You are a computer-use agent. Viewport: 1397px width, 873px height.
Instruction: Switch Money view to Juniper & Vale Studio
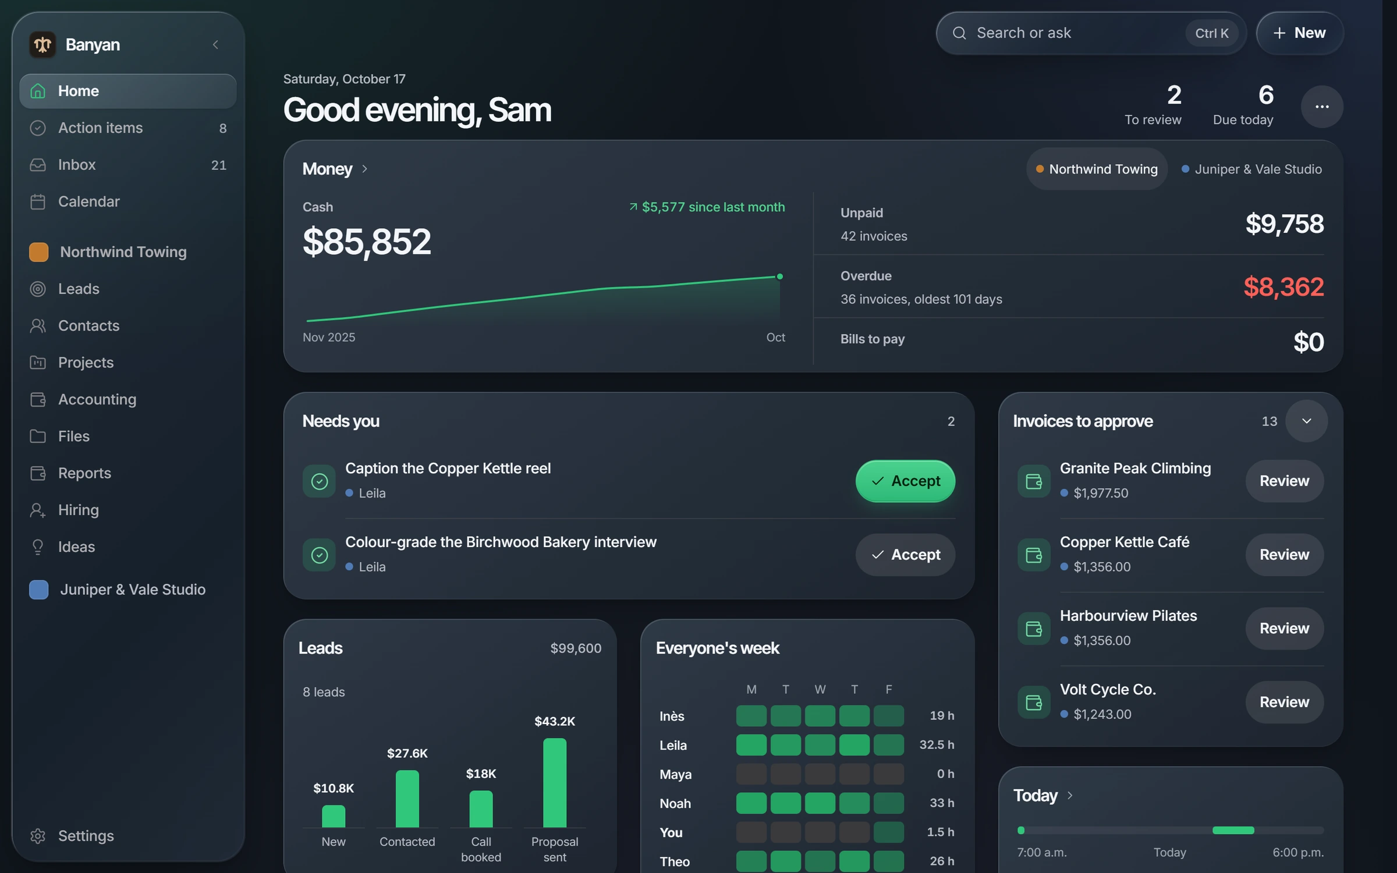[x=1251, y=169]
